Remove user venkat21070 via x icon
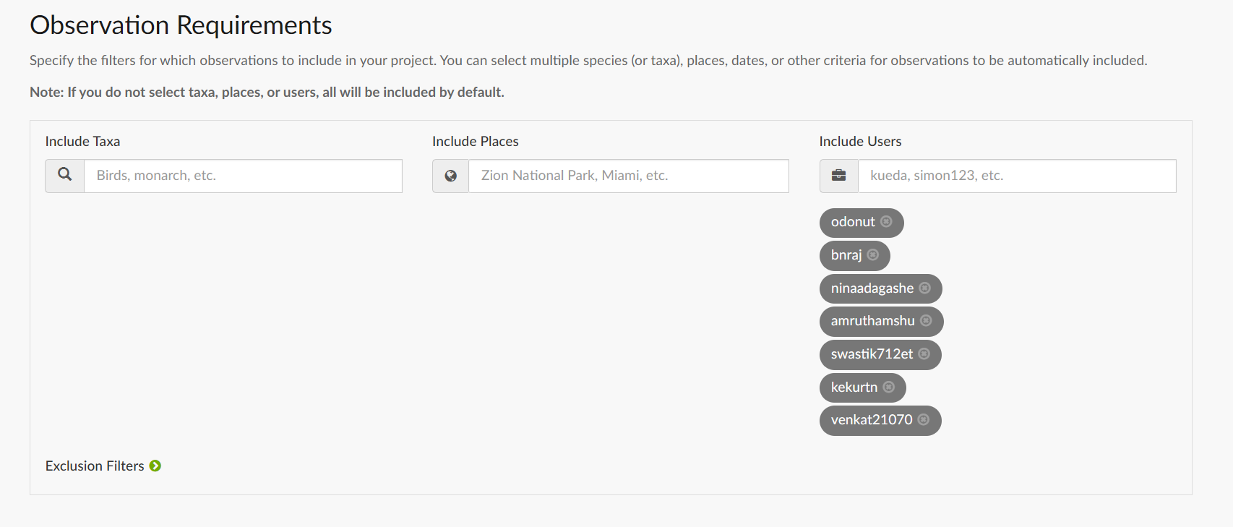Viewport: 1233px width, 527px height. [x=923, y=419]
